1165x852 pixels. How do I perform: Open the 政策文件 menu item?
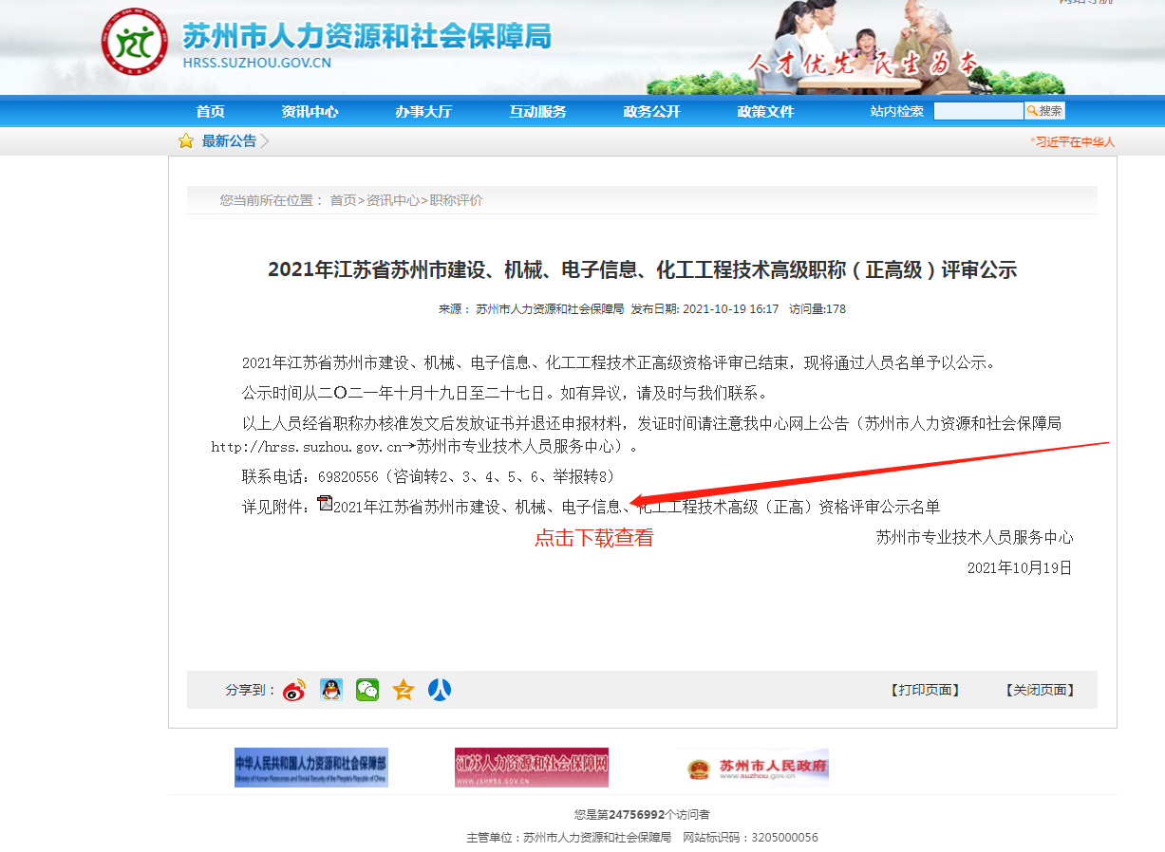(765, 111)
